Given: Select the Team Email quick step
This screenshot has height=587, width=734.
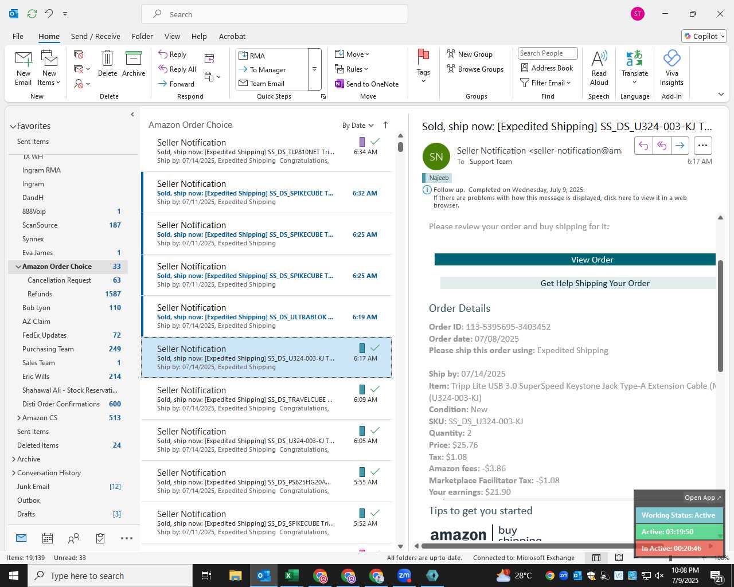Looking at the screenshot, I should [x=272, y=83].
